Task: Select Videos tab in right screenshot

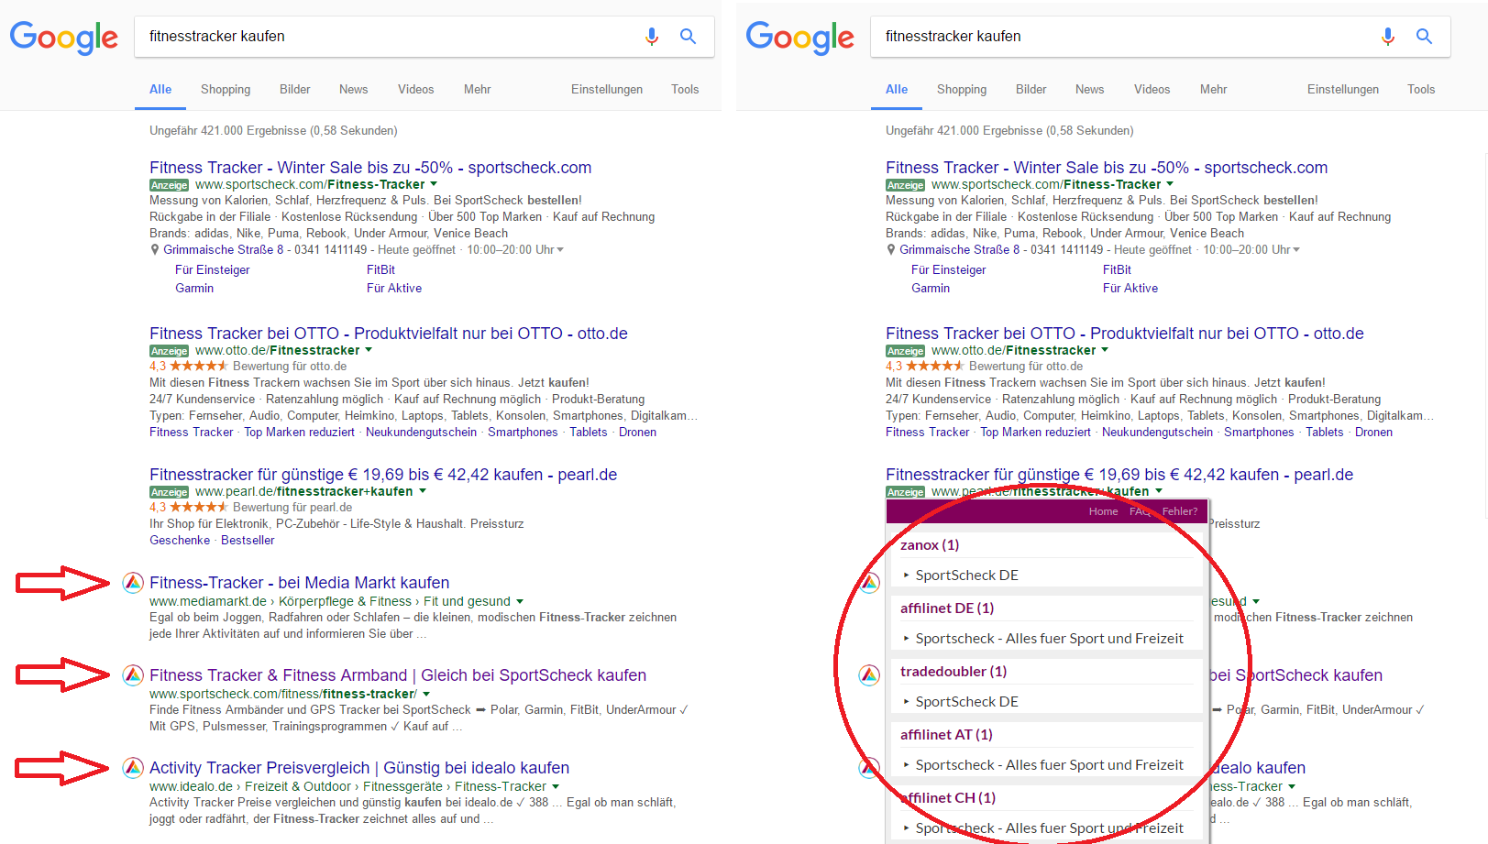Action: click(x=1152, y=89)
